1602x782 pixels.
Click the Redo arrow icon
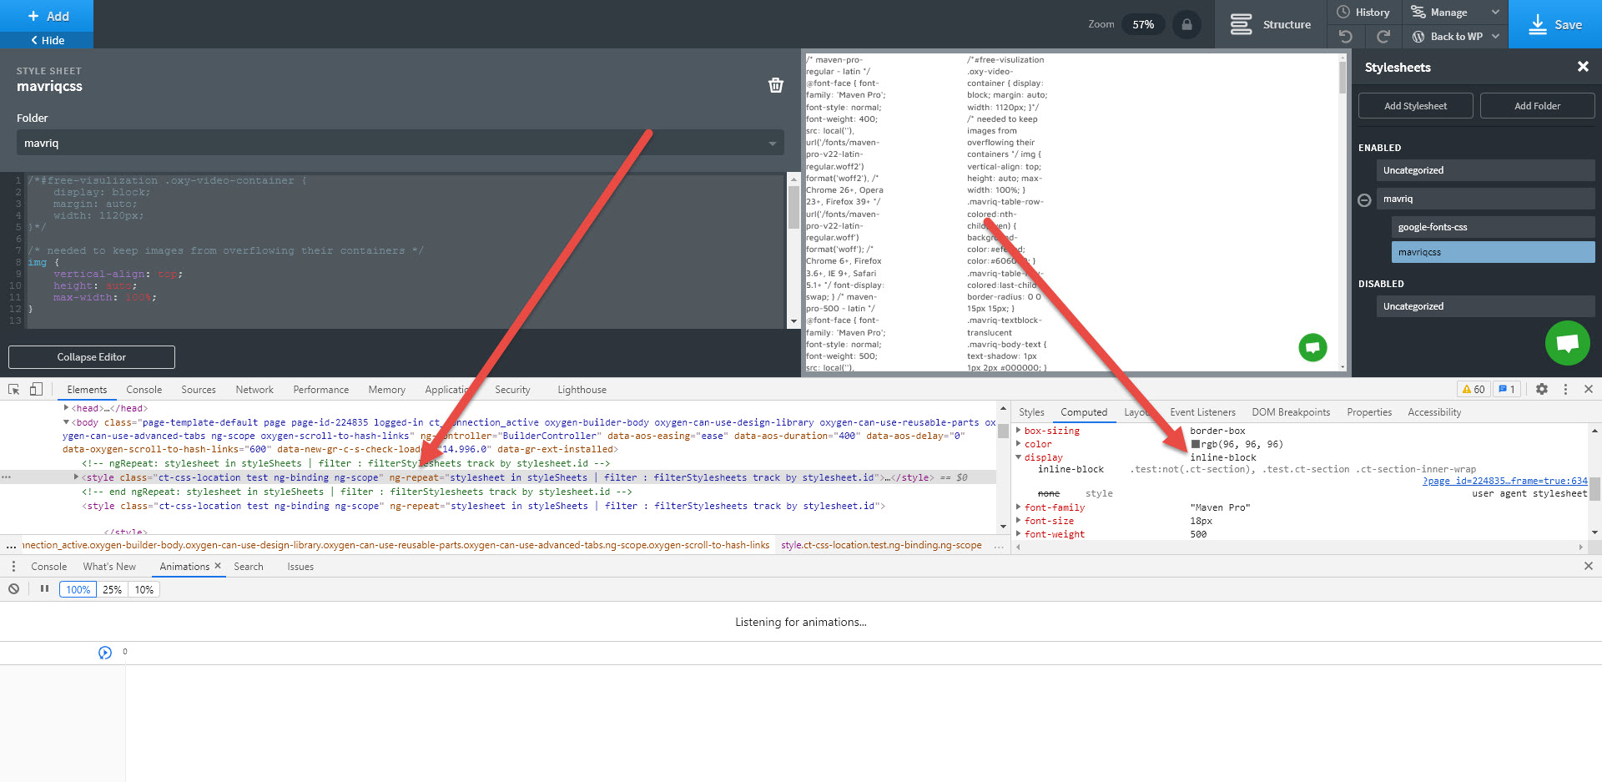(1384, 36)
